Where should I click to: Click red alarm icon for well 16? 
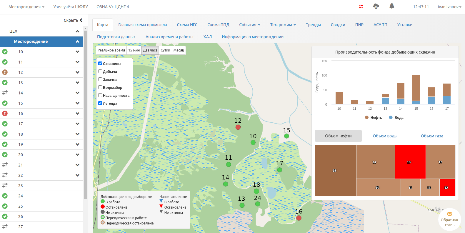tap(5, 114)
